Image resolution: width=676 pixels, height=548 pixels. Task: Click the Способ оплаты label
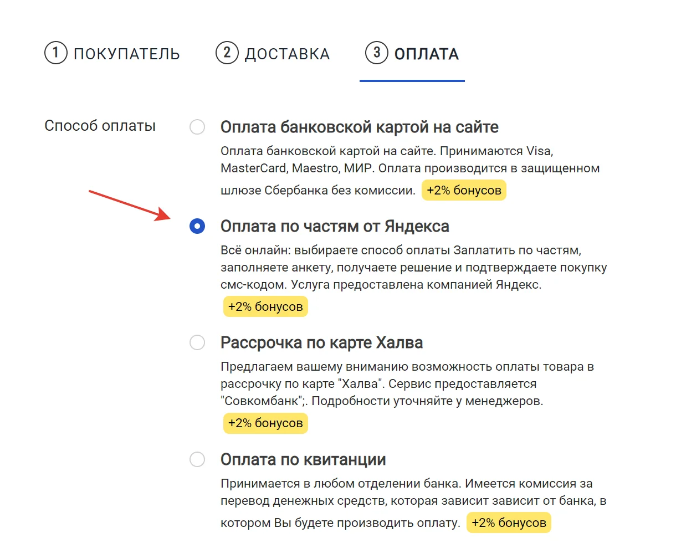tap(100, 126)
